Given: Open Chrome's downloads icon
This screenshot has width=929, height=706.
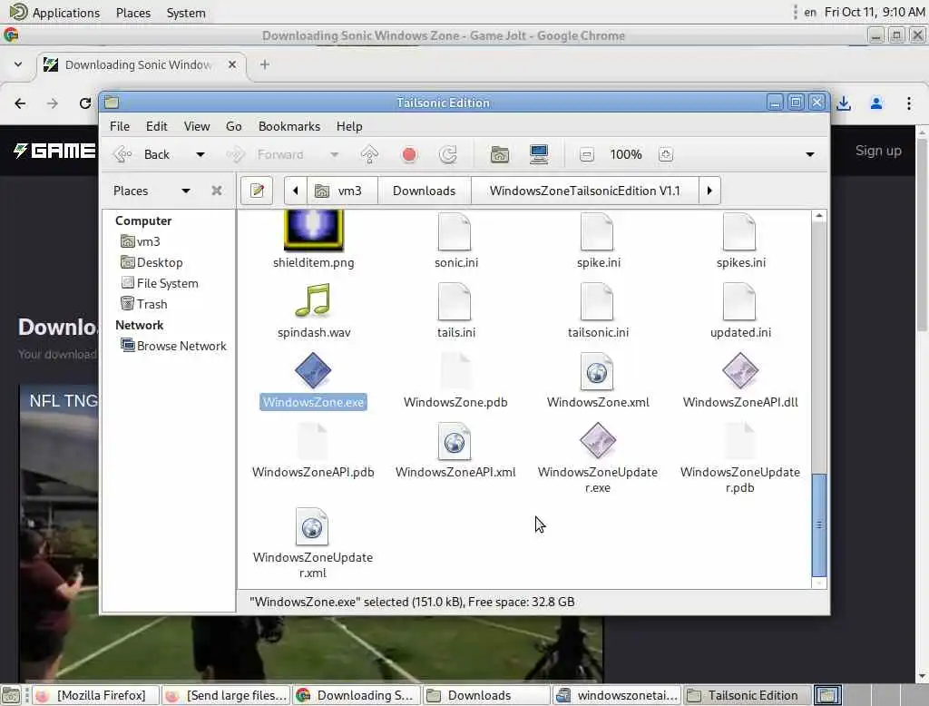Looking at the screenshot, I should (x=844, y=103).
